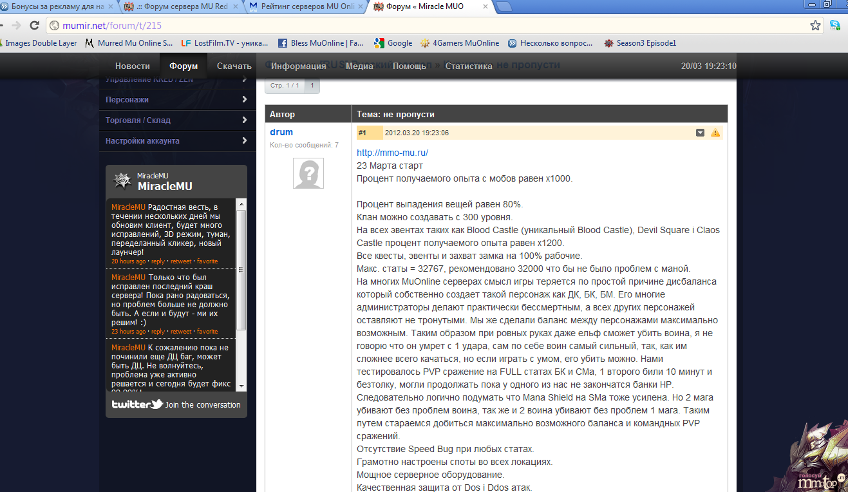The height and width of the screenshot is (492, 848).
Task: Open the Google bookmark
Action: click(x=393, y=43)
